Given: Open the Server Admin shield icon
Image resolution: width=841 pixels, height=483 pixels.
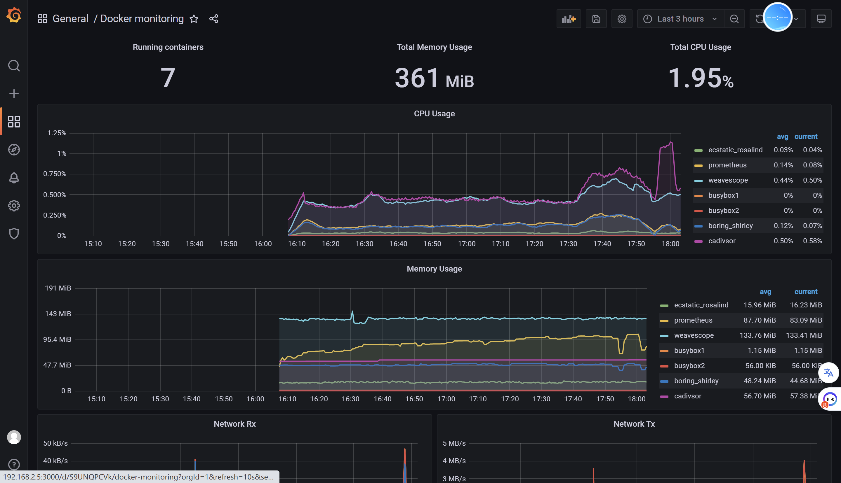Looking at the screenshot, I should pos(14,234).
